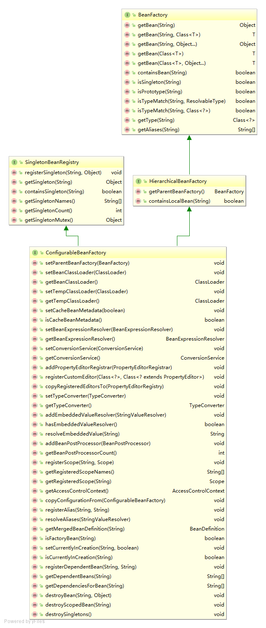Click the interface icon beside ConfigurableBeanFactory title
The width and height of the screenshot is (266, 628).
pyautogui.click(x=35, y=253)
